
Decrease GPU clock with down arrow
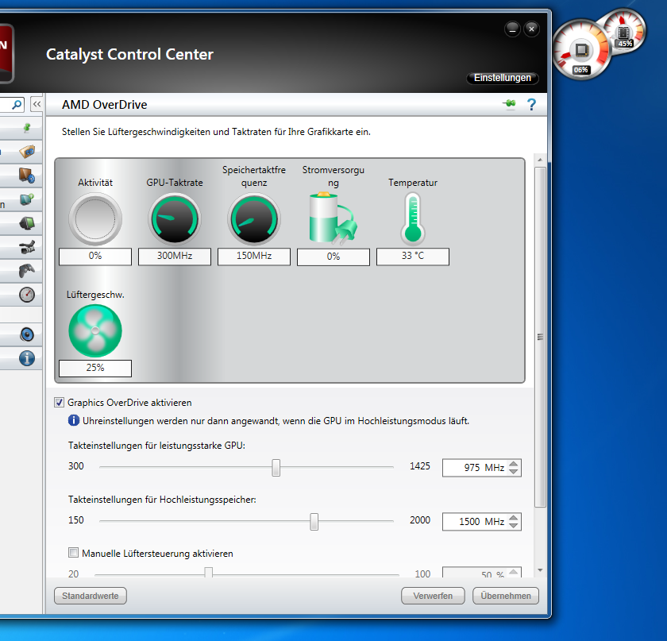click(x=514, y=471)
